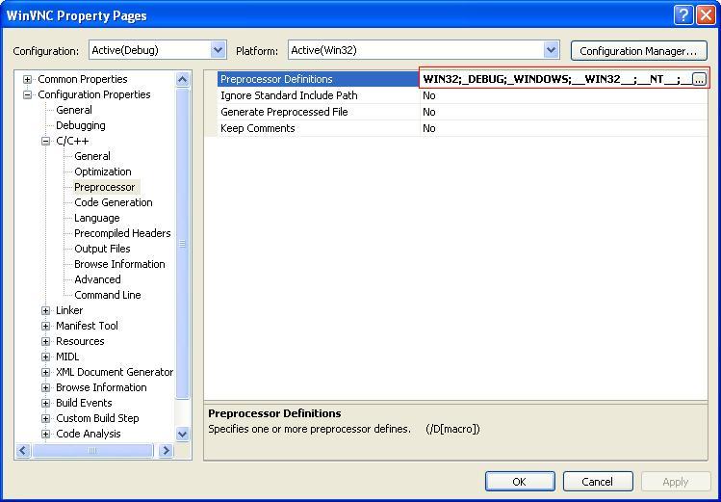This screenshot has width=721, height=502.
Task: Expand the Resources node
Action: click(x=45, y=341)
